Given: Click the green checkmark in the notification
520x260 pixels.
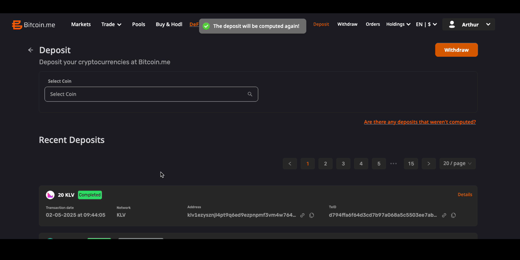Looking at the screenshot, I should coord(206,26).
